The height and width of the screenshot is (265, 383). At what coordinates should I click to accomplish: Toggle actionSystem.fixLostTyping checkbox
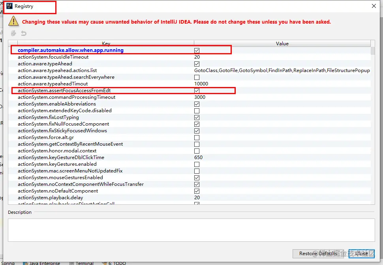pyautogui.click(x=197, y=117)
